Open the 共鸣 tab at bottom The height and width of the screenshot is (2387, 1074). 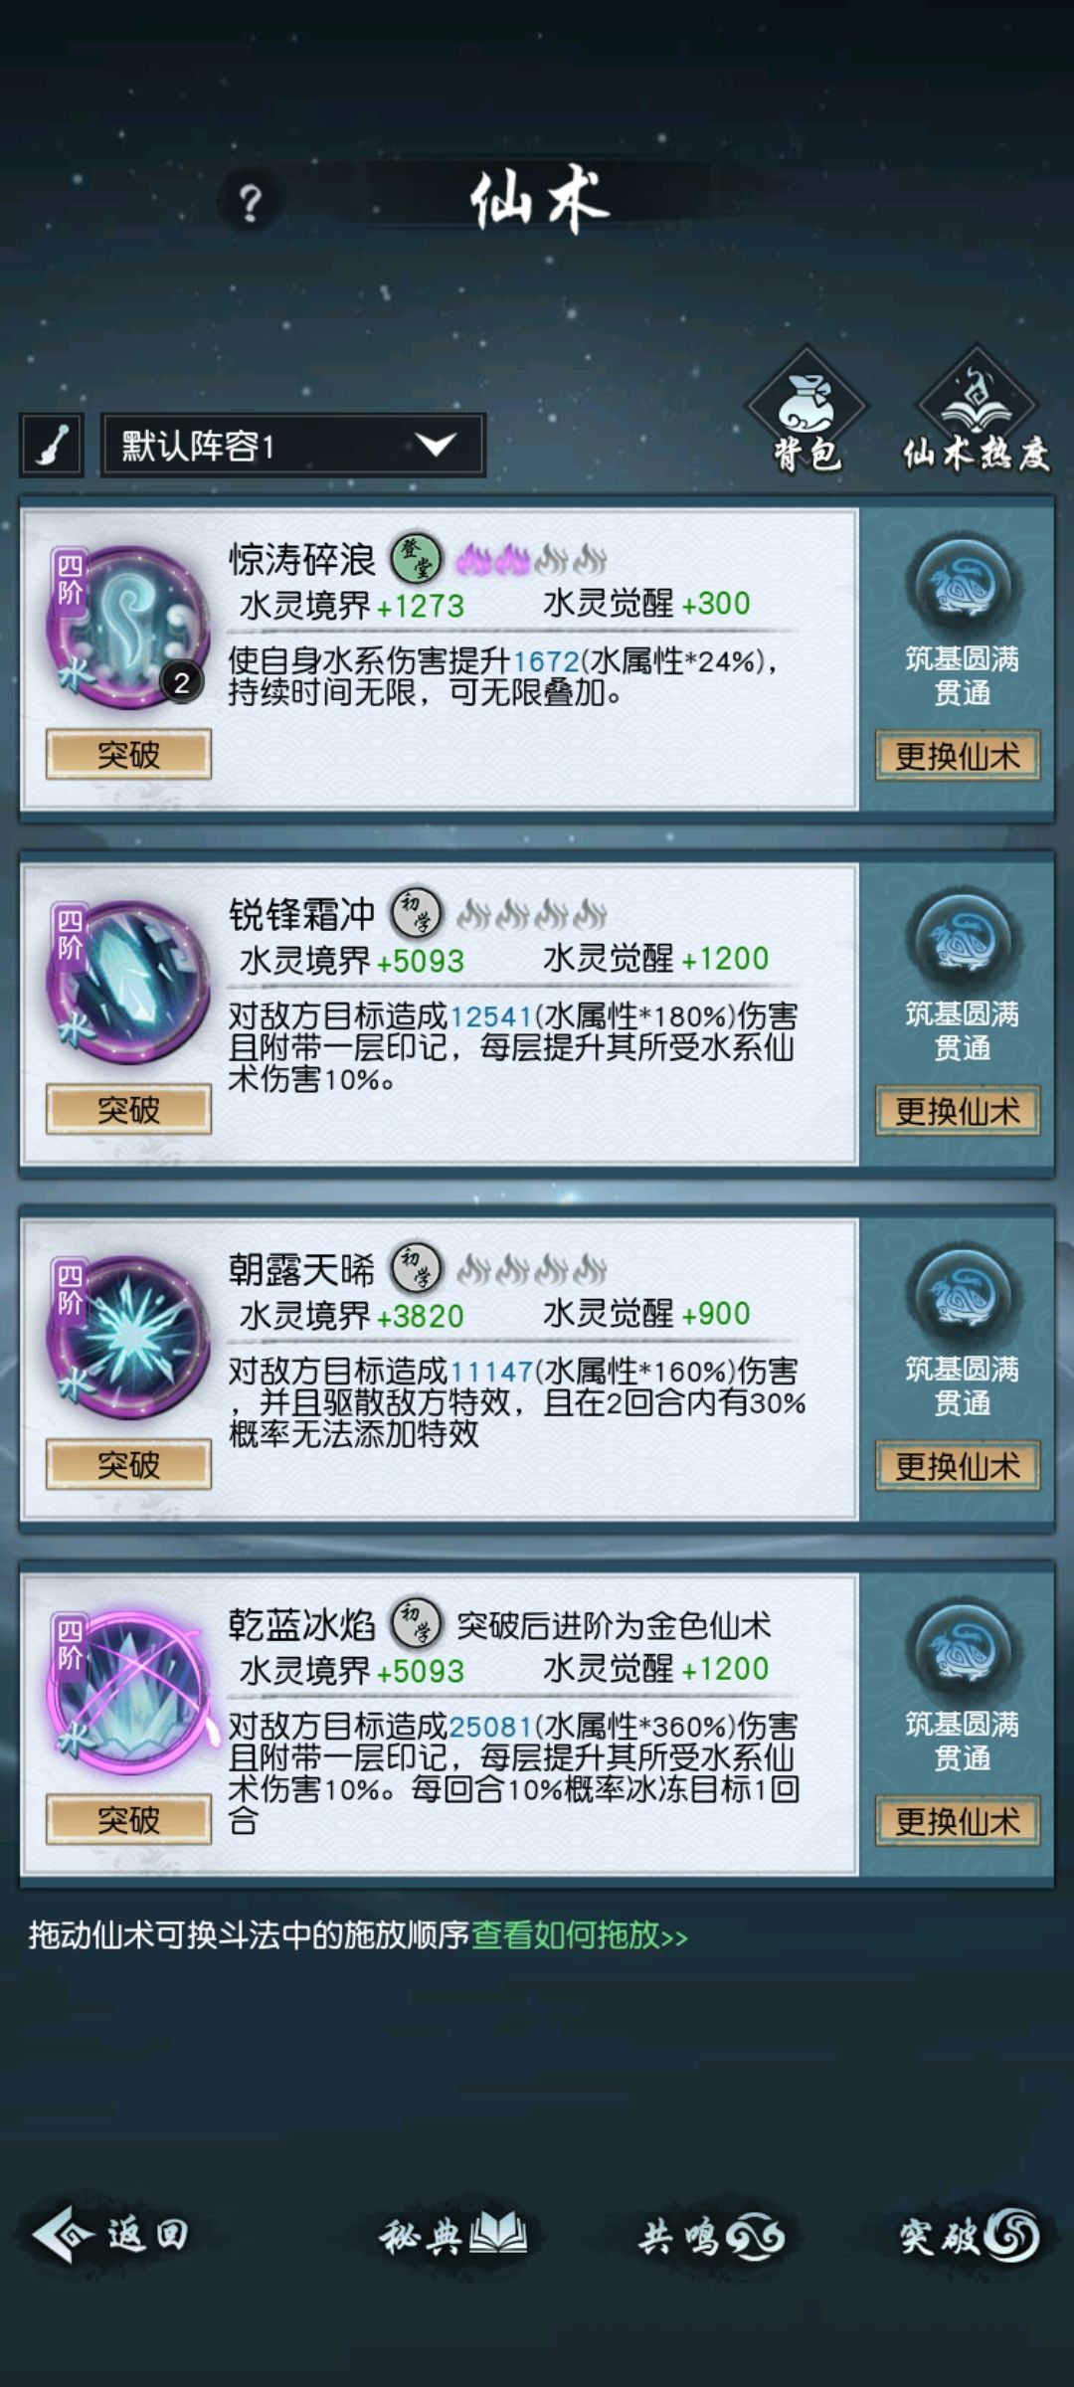(x=712, y=2238)
